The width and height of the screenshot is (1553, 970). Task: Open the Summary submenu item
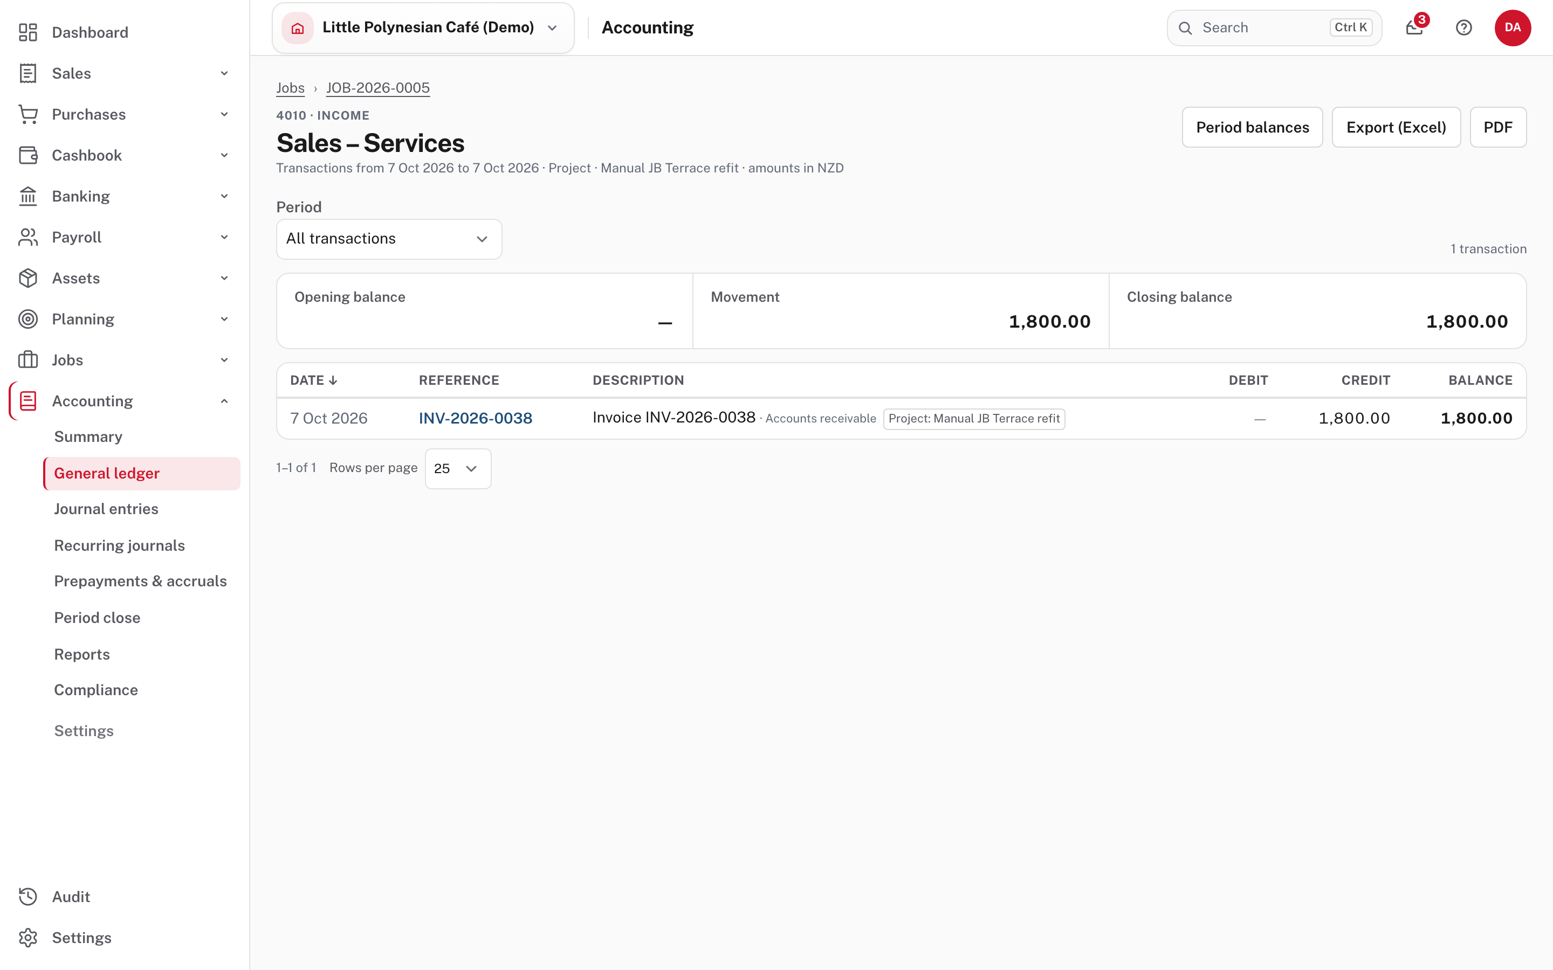88,437
